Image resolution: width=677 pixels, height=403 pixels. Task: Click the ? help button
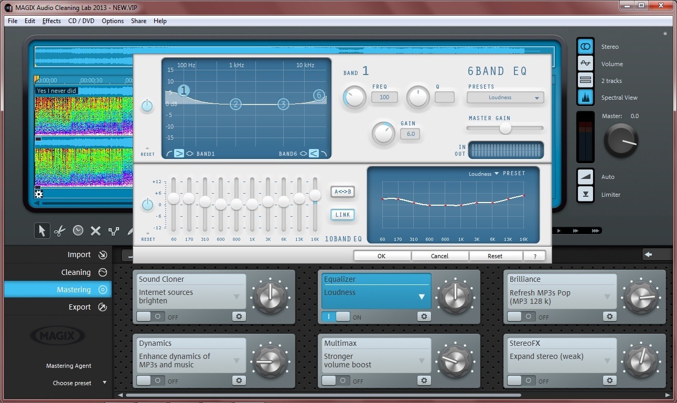pyautogui.click(x=535, y=256)
